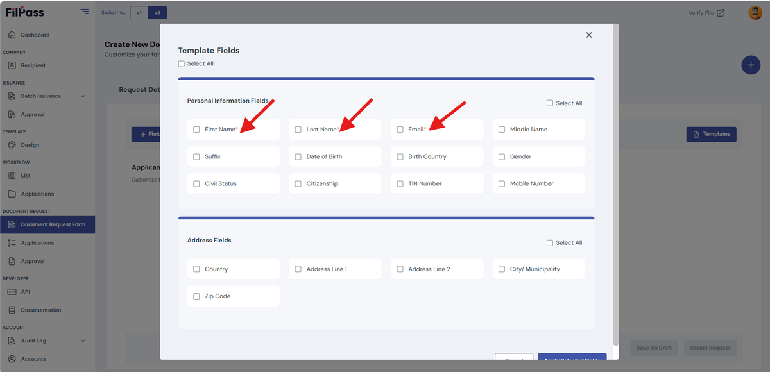Viewport: 770px width, 372px height.
Task: Click the round plus button
Action: (751, 65)
